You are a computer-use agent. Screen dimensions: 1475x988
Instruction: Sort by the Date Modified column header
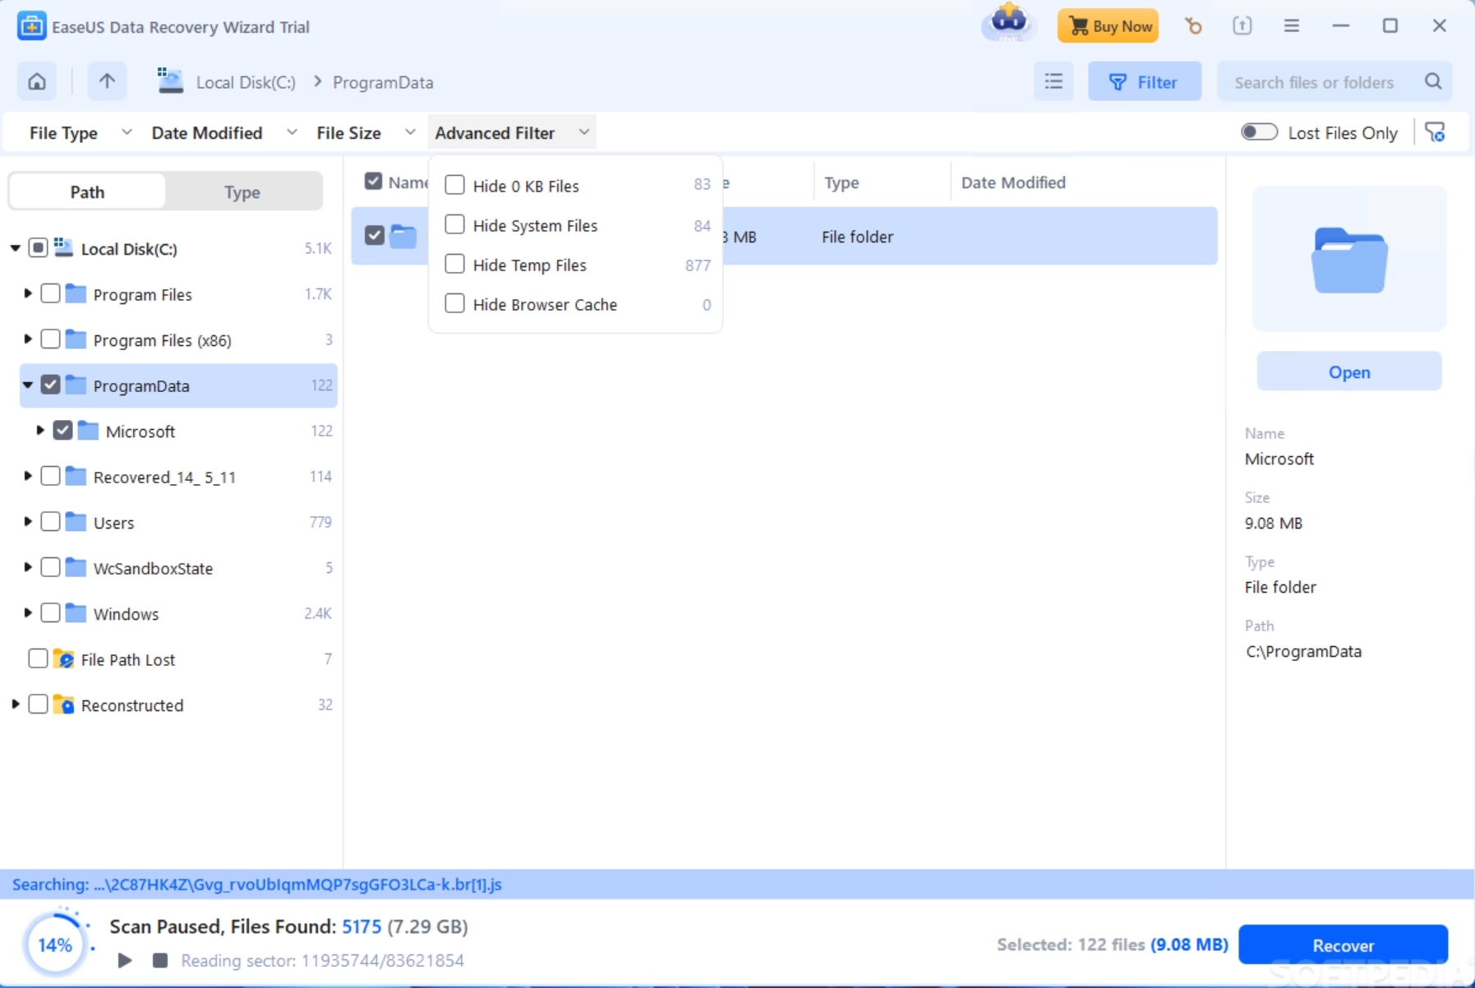coord(1013,182)
